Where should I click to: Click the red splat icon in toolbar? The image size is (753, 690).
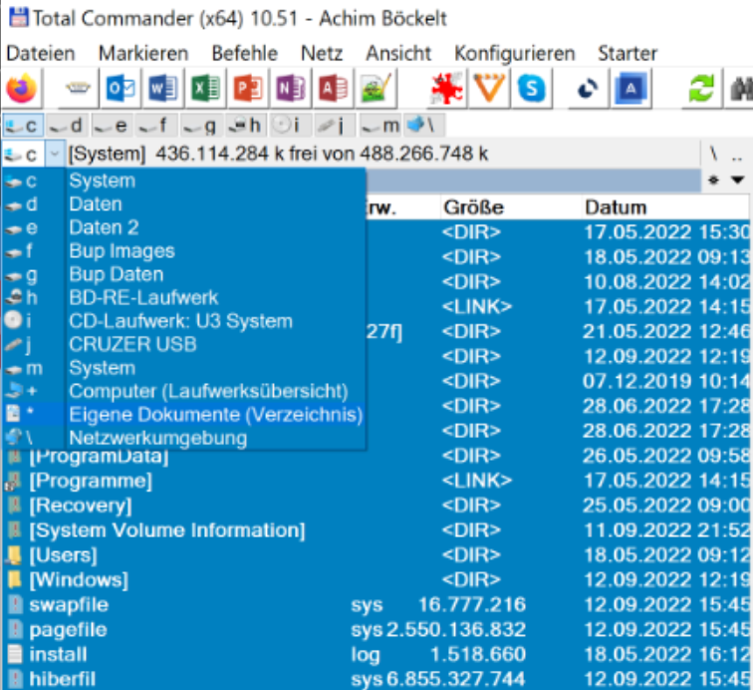[x=446, y=89]
